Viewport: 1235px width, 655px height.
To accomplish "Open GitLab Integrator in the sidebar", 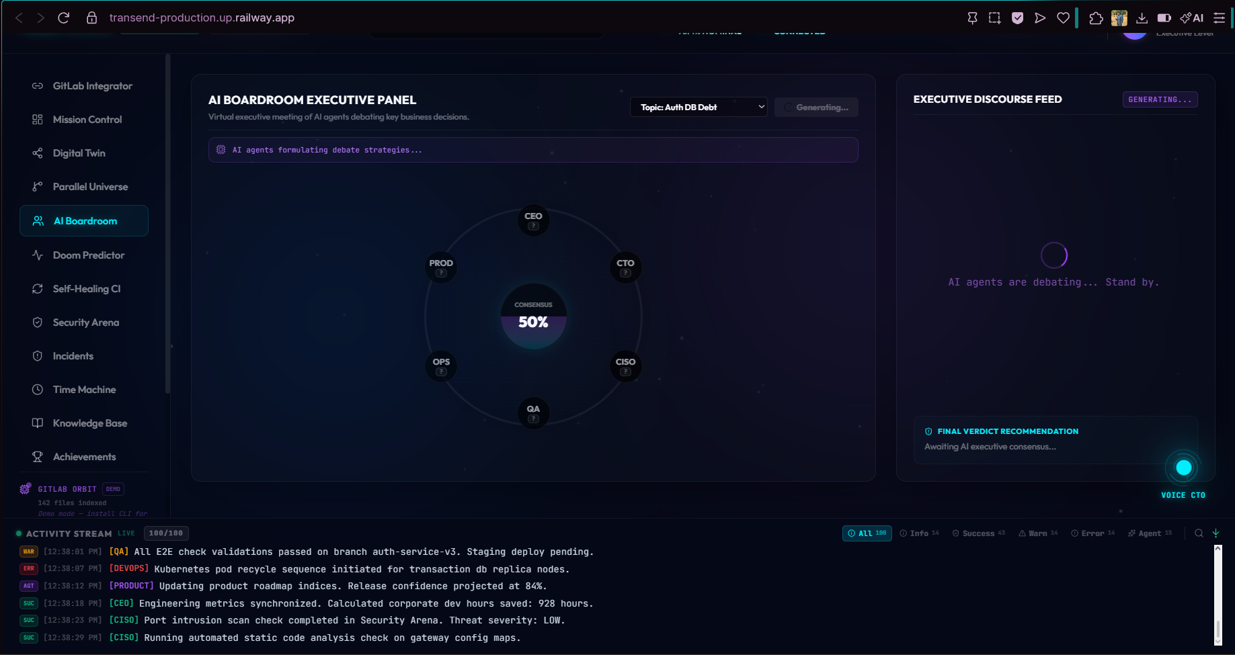I will 84,86.
